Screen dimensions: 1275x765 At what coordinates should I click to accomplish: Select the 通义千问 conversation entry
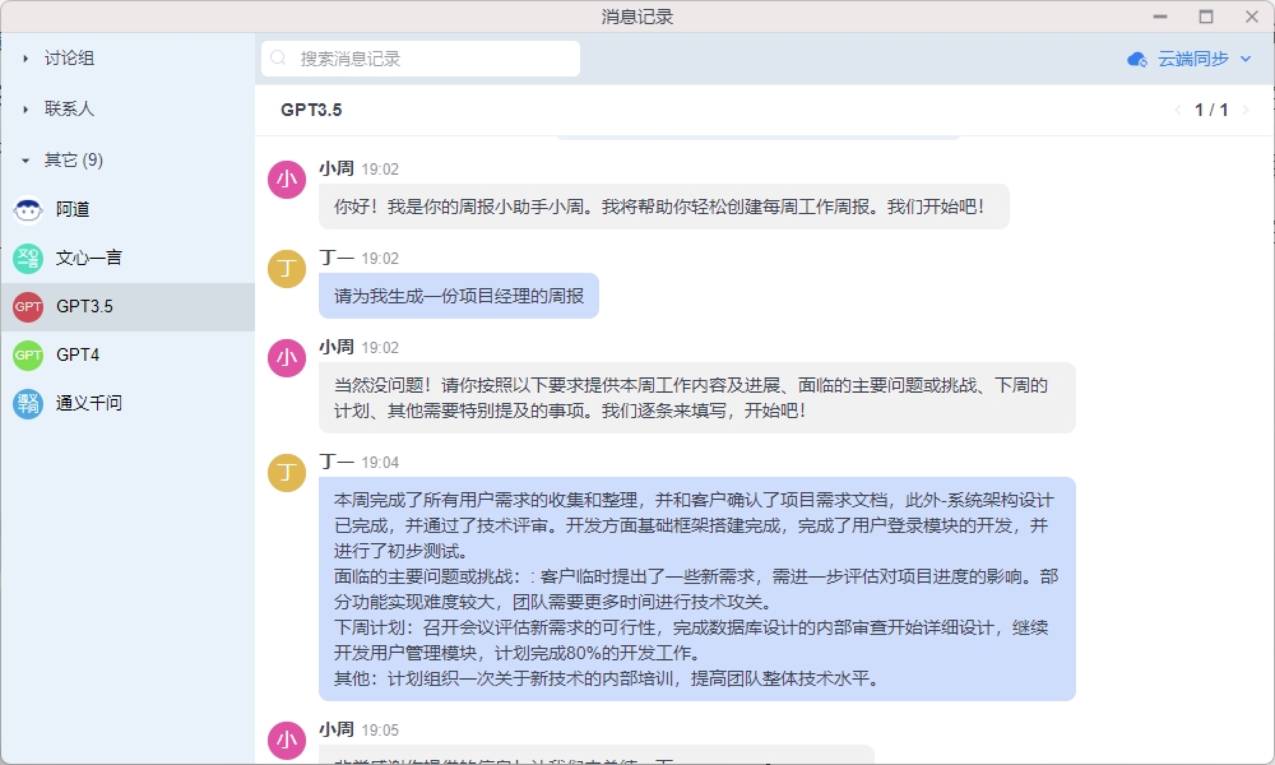click(127, 404)
